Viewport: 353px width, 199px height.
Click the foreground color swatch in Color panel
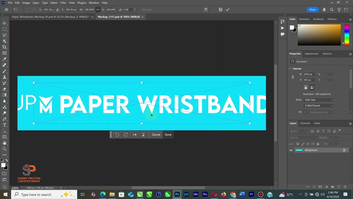292,27
